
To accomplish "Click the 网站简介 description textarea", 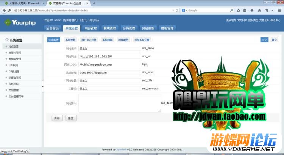I will point(120,103).
